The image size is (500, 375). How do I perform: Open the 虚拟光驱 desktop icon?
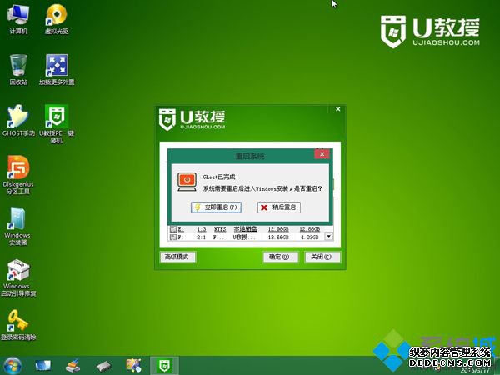coord(57,19)
